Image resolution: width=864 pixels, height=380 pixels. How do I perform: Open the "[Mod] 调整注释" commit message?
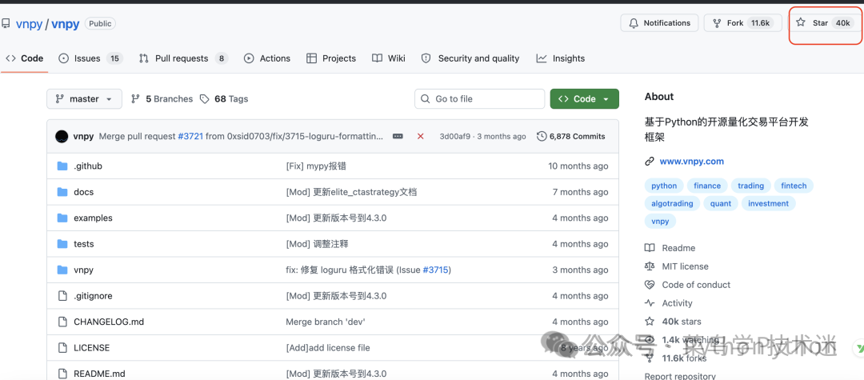coord(317,244)
